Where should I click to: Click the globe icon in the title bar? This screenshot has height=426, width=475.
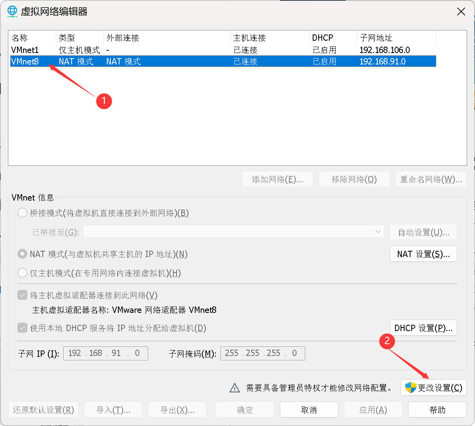(13, 11)
